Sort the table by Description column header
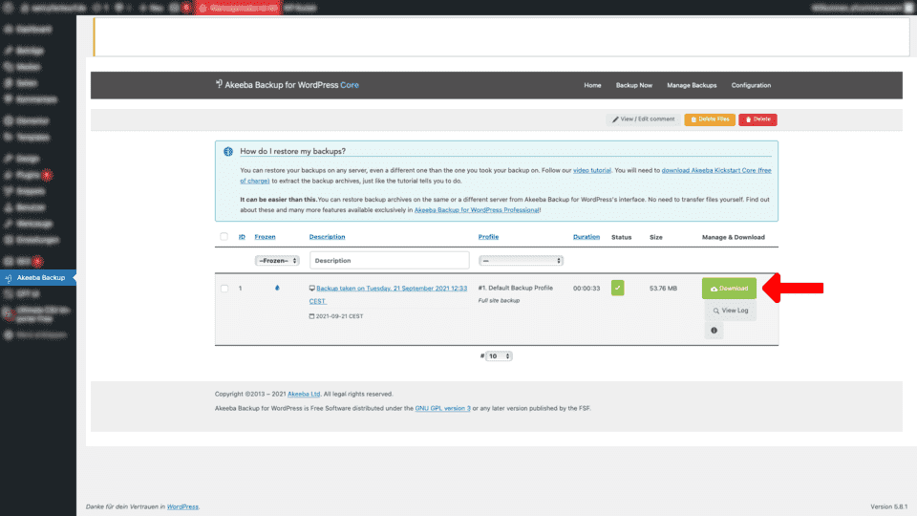 pos(327,237)
